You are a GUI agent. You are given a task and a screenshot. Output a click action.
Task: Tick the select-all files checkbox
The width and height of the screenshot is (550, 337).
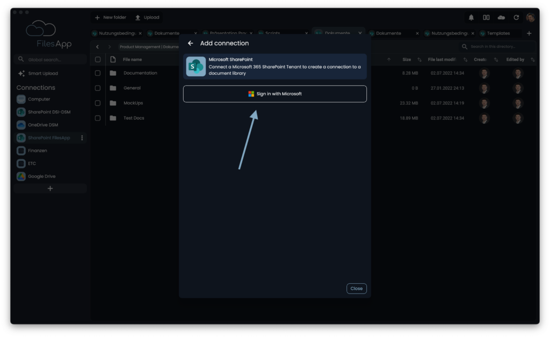98,60
